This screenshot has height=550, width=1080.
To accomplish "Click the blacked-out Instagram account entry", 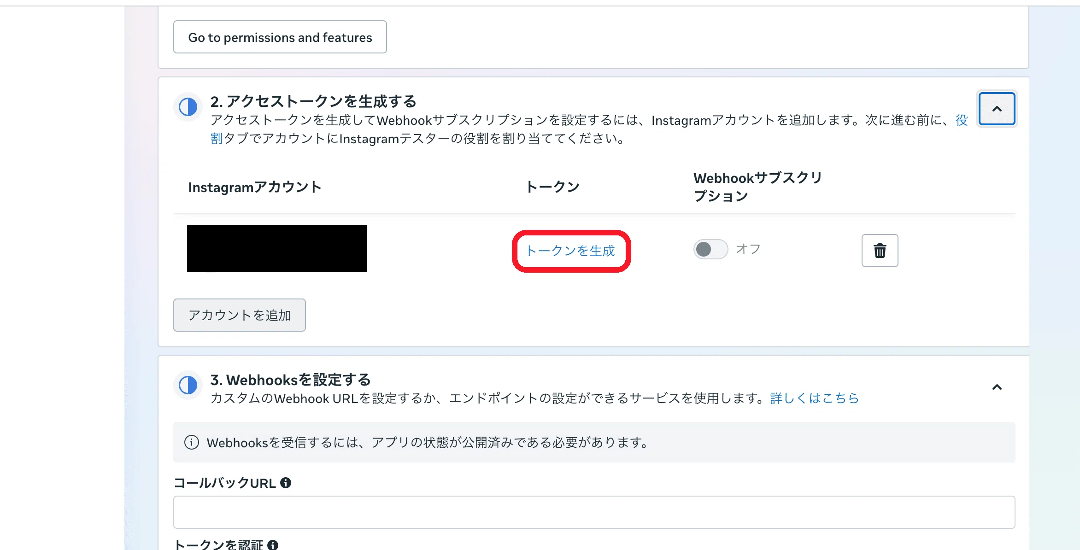I will [277, 248].
